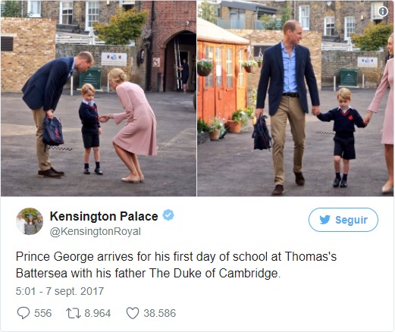Open the @KensingtonRoyal handle link

point(96,232)
